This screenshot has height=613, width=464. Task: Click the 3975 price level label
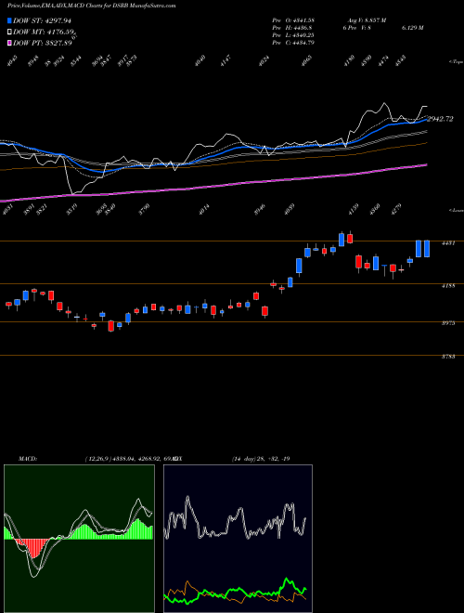click(x=447, y=323)
